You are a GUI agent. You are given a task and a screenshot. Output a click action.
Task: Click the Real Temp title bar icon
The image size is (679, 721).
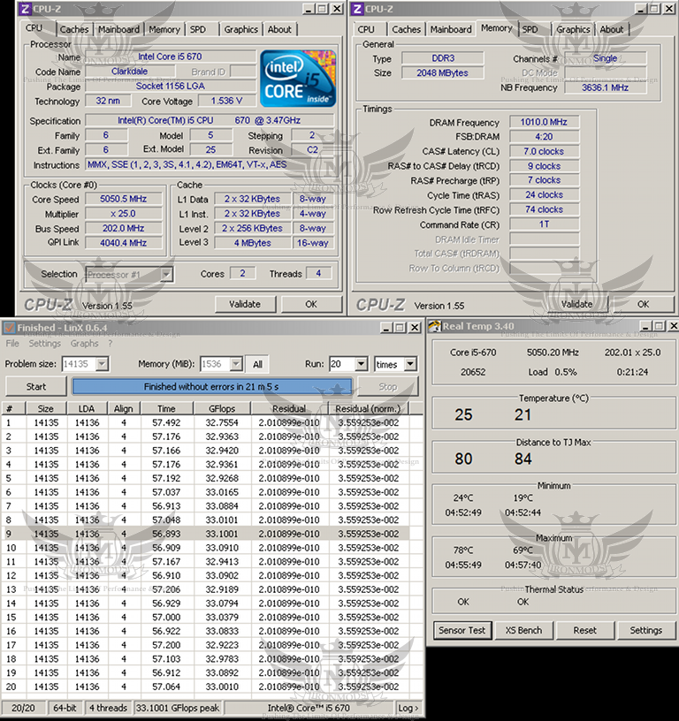pyautogui.click(x=435, y=326)
